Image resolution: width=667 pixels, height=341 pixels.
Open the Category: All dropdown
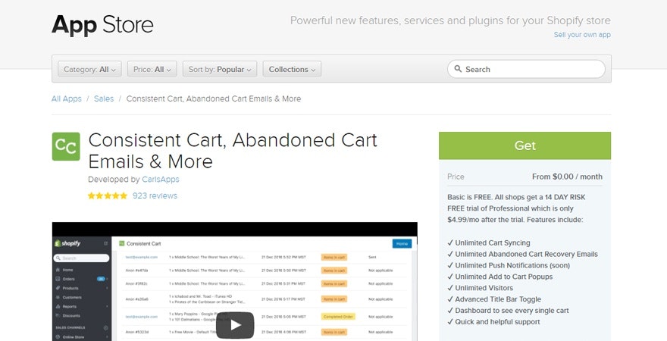(89, 69)
